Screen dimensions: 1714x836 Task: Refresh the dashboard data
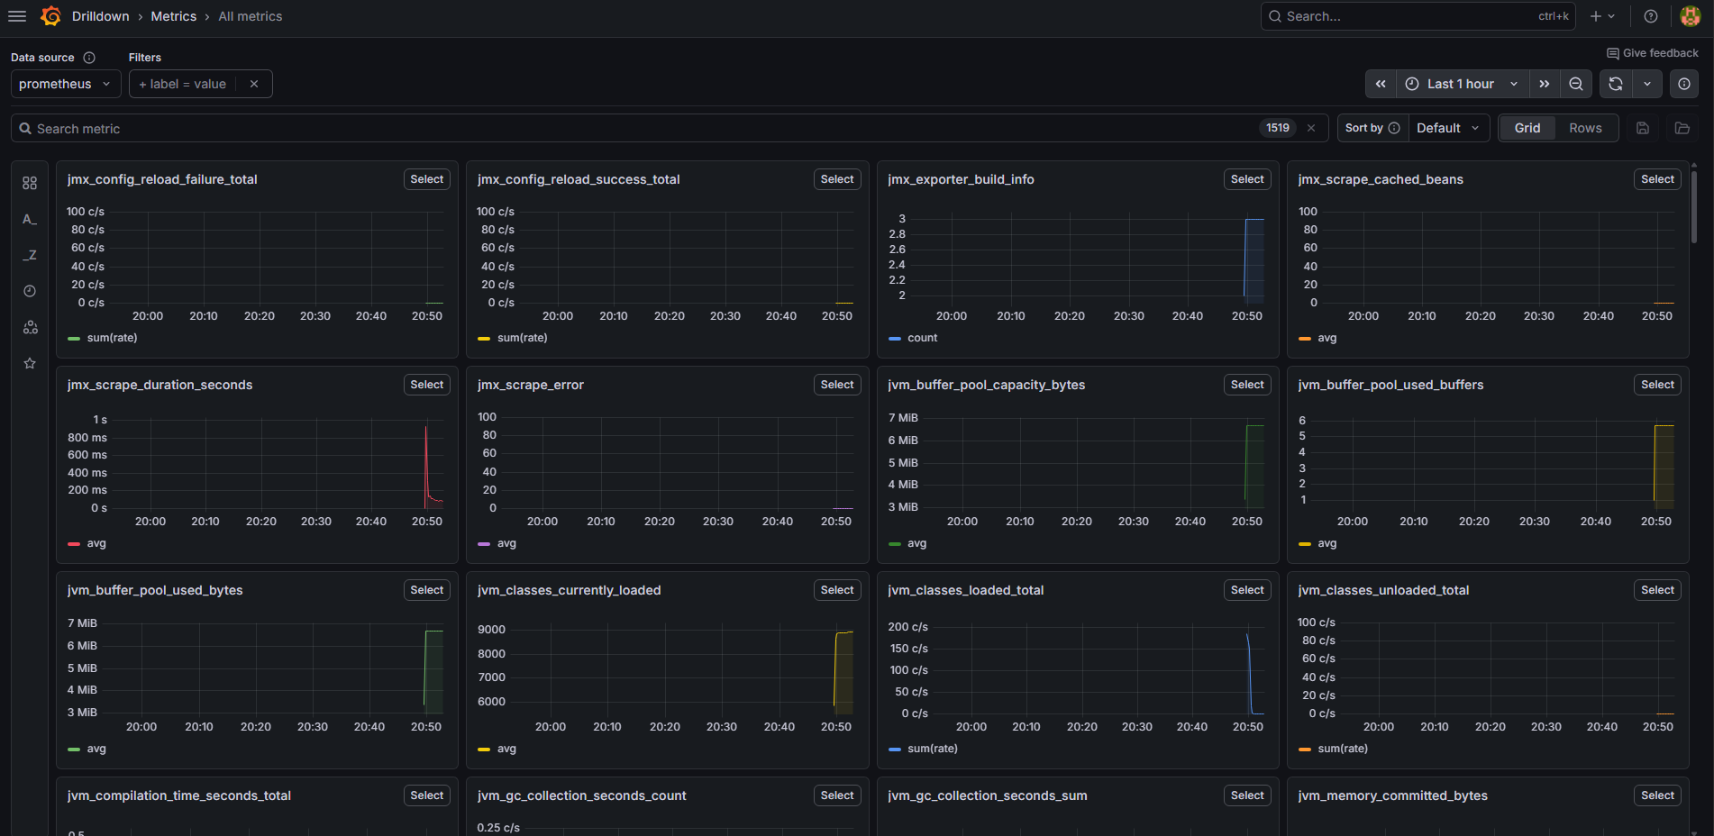[x=1615, y=84]
